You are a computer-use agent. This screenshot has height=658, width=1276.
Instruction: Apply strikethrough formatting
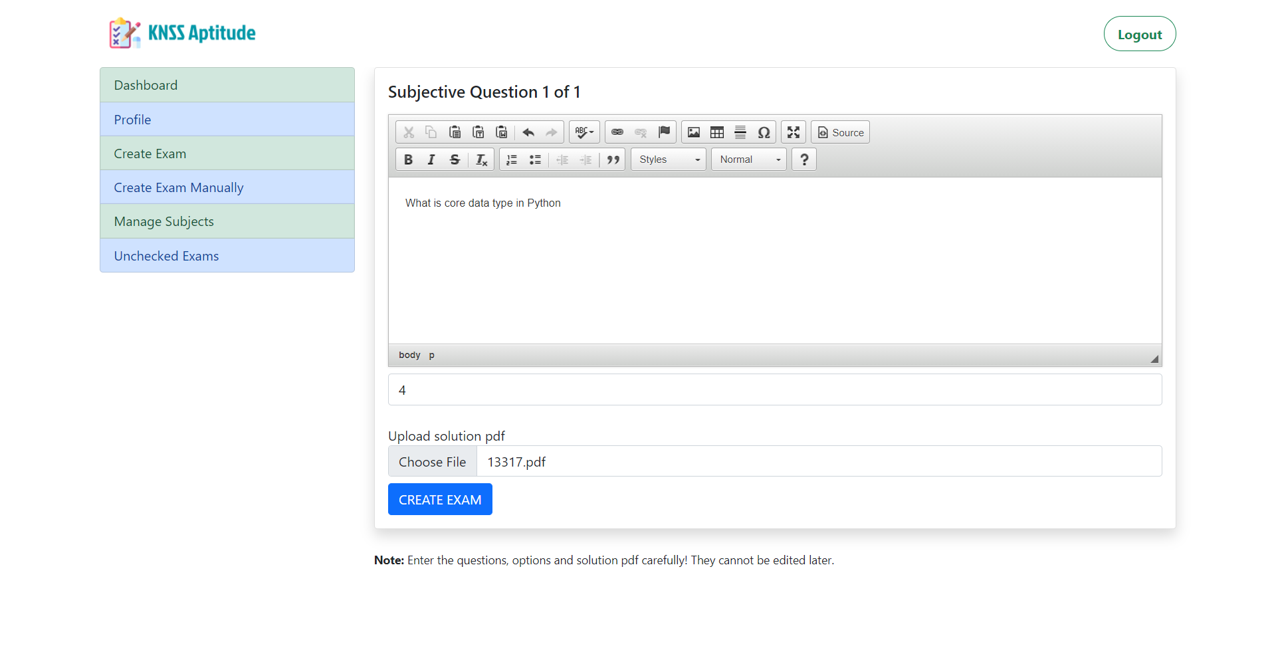tap(455, 160)
